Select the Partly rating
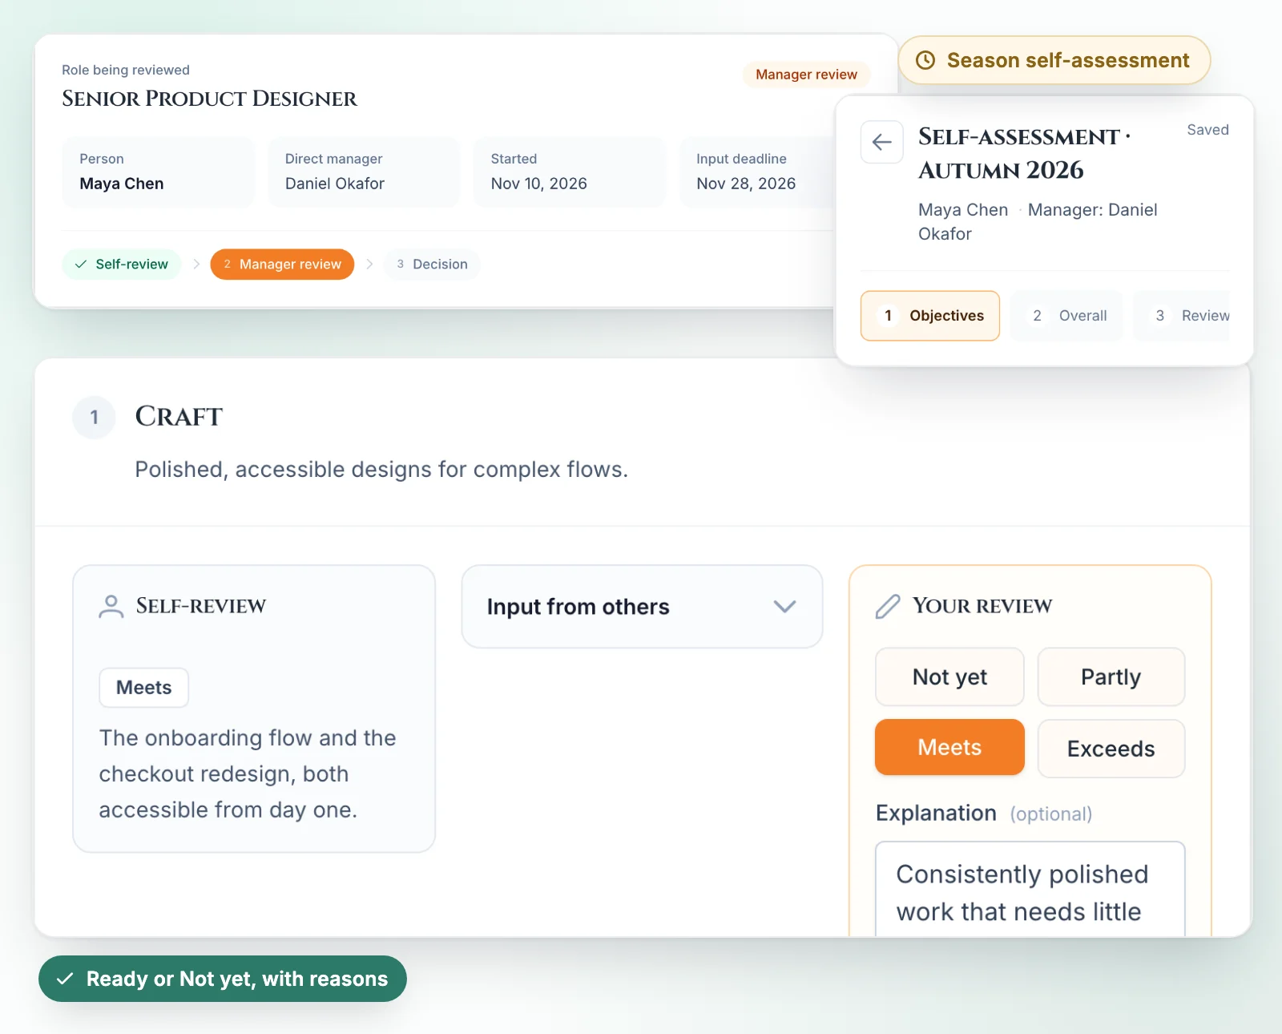This screenshot has width=1282, height=1034. 1111,677
